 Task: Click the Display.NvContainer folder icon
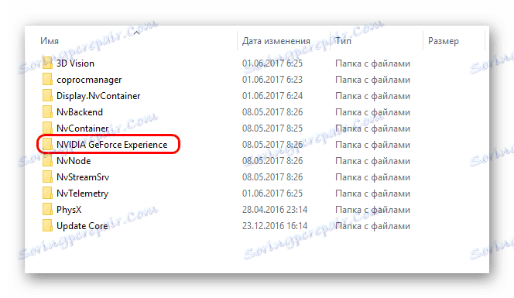tap(47, 95)
